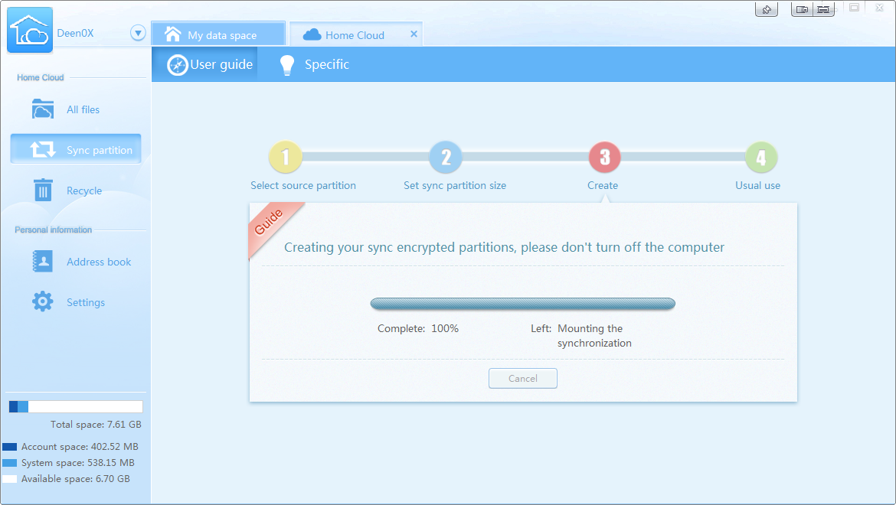Image resolution: width=896 pixels, height=505 pixels.
Task: Click the Home Cloud app logo
Action: pos(30,30)
